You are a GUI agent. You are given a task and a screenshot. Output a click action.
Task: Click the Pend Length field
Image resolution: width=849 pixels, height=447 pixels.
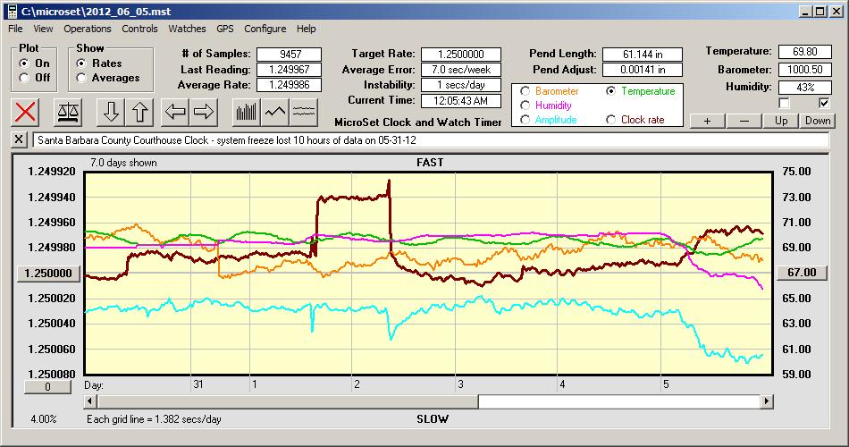(643, 55)
